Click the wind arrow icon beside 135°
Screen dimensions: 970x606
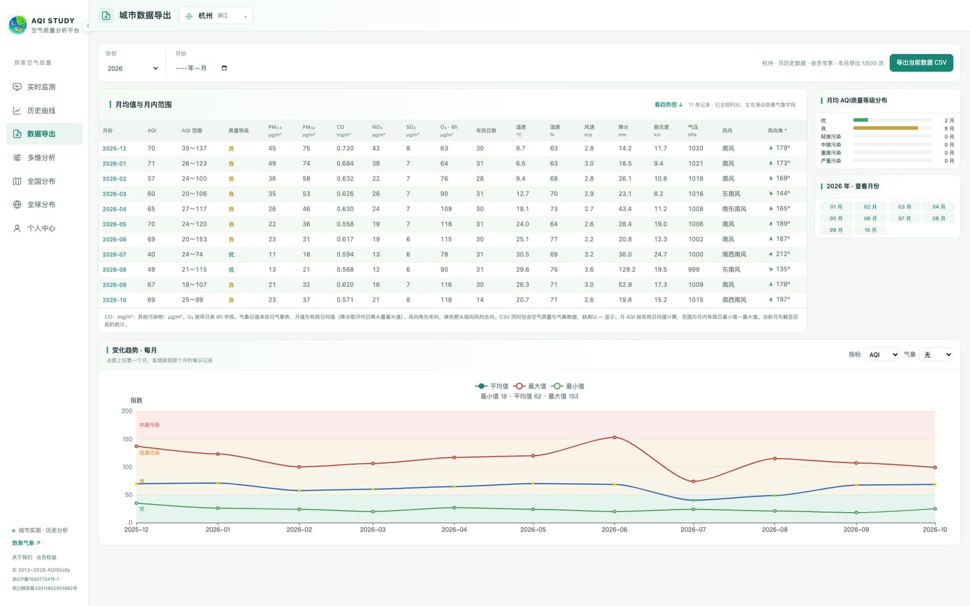tap(771, 269)
